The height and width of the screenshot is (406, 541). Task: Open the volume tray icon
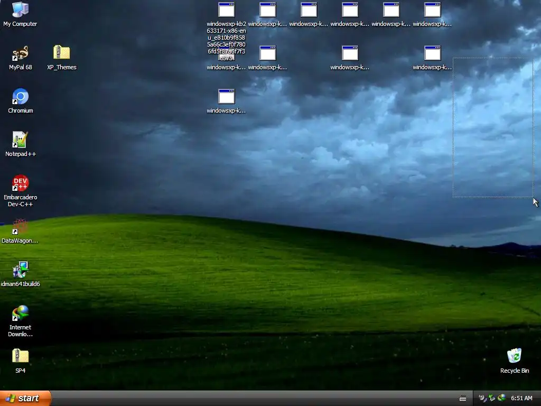482,398
